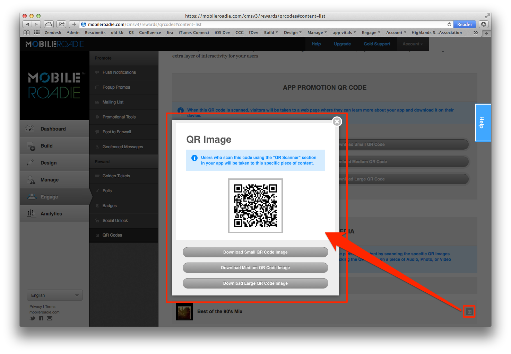Click the email envelope icon in footer
This screenshot has height=354, width=511.
[50, 318]
